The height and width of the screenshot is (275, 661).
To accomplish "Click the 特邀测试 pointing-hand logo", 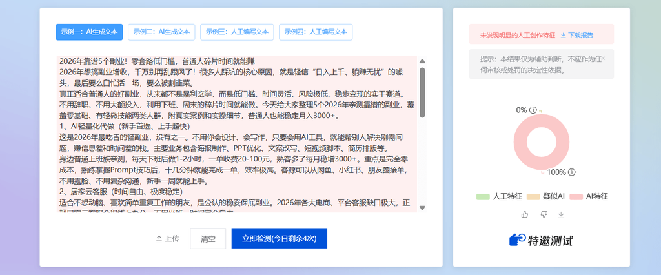I will point(518,240).
